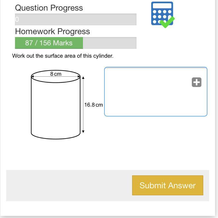218x218 pixels.
Task: Click the Question Progress heading
Action: pyautogui.click(x=49, y=8)
